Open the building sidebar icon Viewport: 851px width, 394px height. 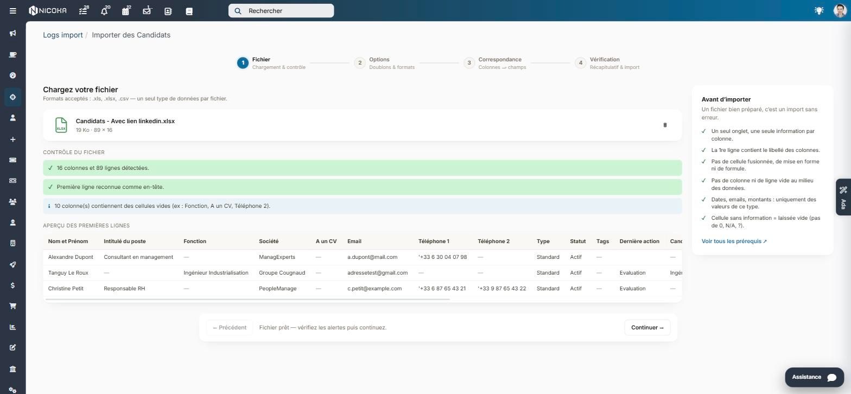click(12, 243)
